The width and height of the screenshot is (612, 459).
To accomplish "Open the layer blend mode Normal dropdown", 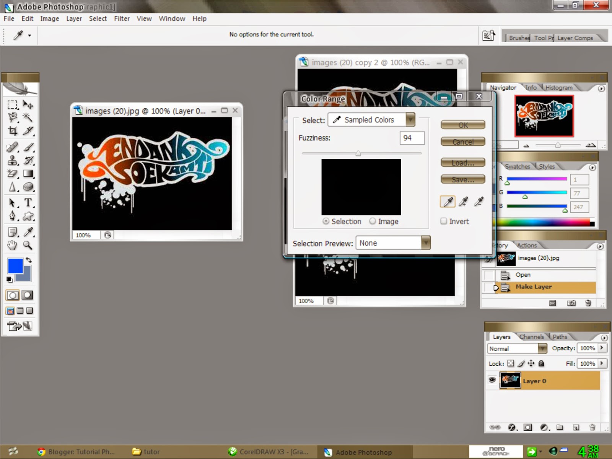I will tap(517, 348).
